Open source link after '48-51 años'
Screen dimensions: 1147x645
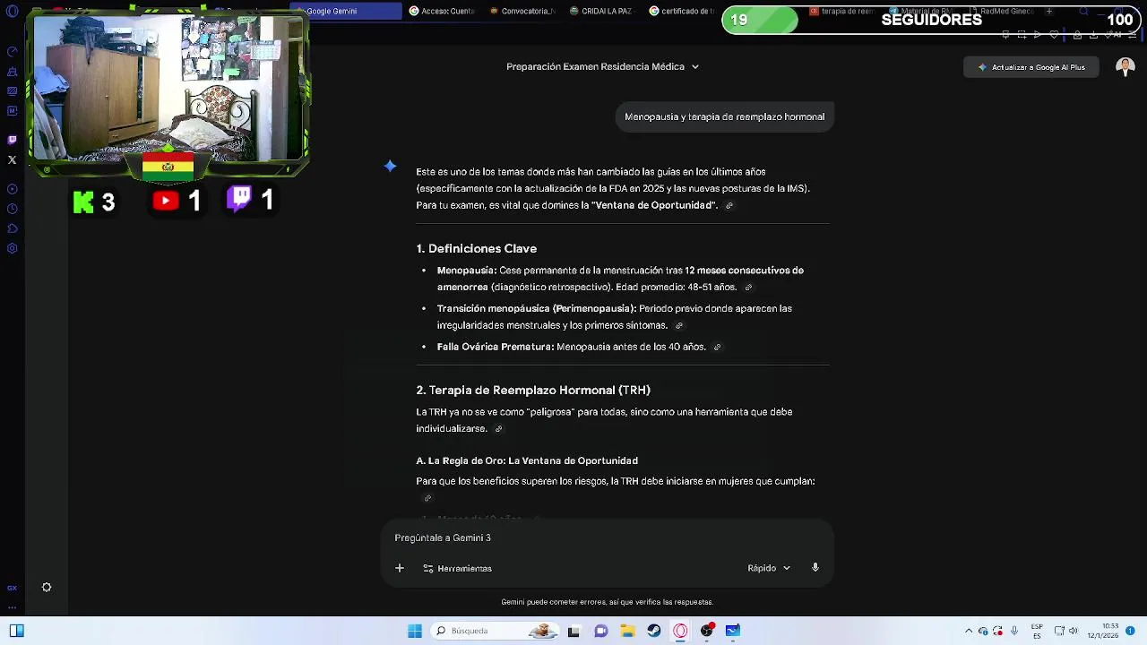(x=748, y=288)
